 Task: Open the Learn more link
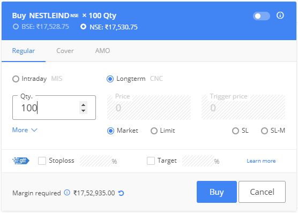[x=261, y=161]
